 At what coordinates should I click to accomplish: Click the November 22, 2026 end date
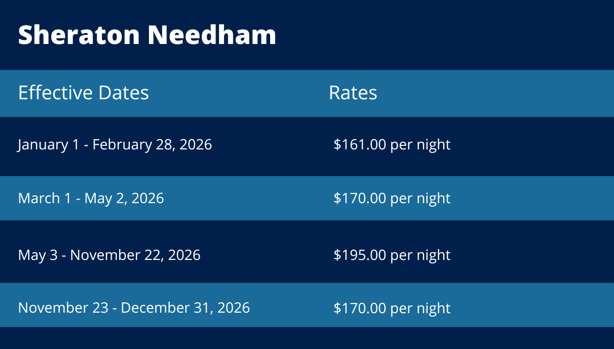tap(135, 255)
